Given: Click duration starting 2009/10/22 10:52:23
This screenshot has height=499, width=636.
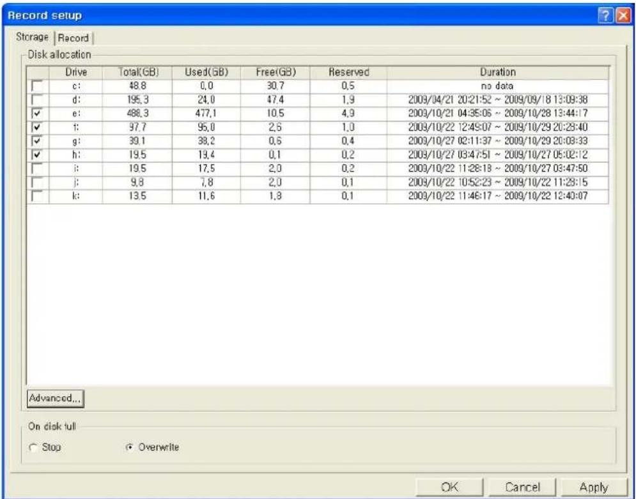Looking at the screenshot, I should tap(498, 182).
